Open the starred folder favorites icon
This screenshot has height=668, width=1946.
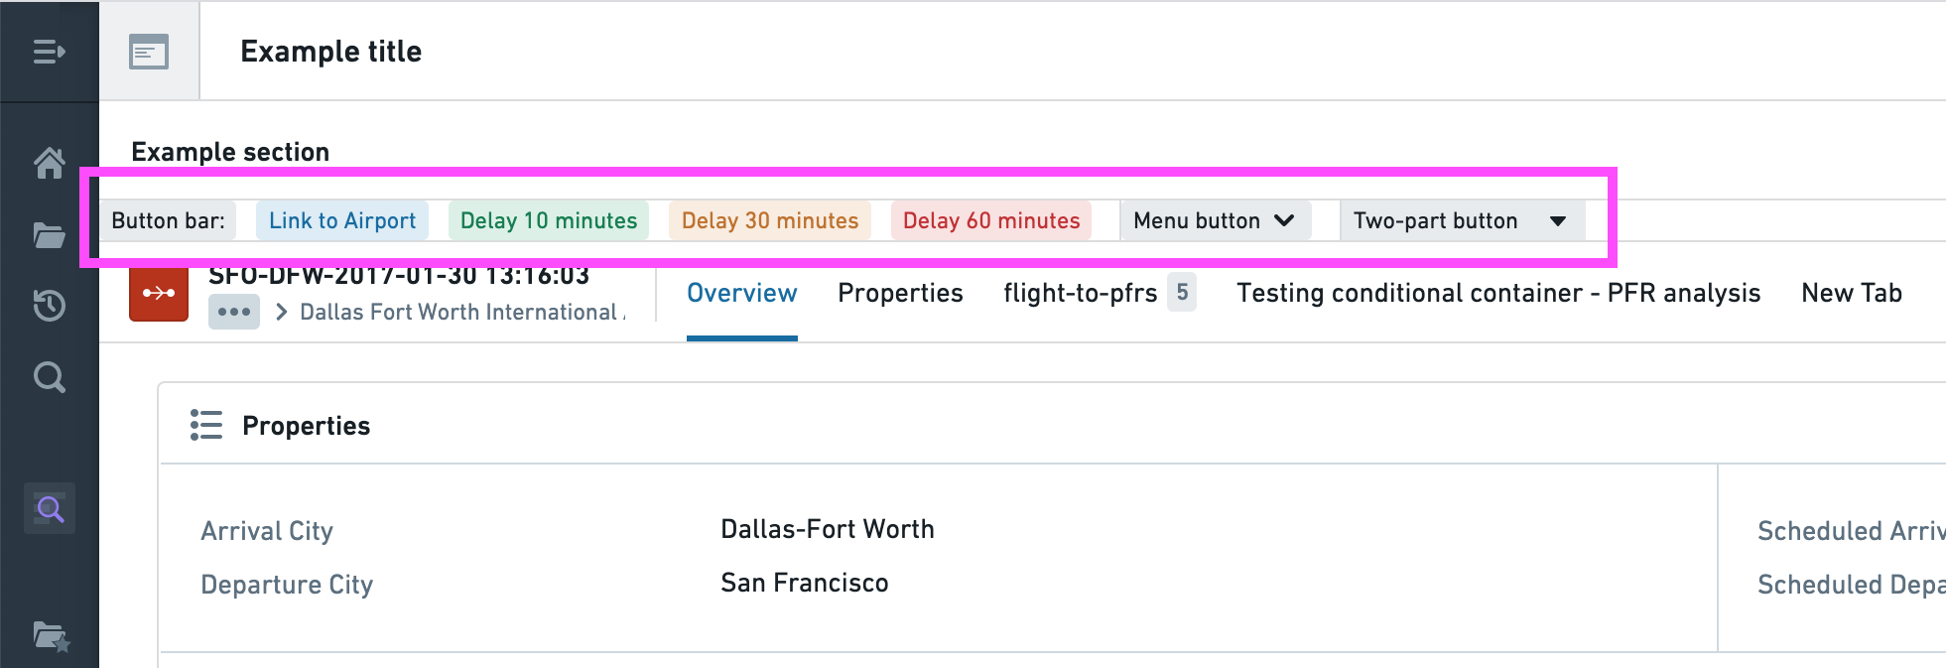click(51, 635)
